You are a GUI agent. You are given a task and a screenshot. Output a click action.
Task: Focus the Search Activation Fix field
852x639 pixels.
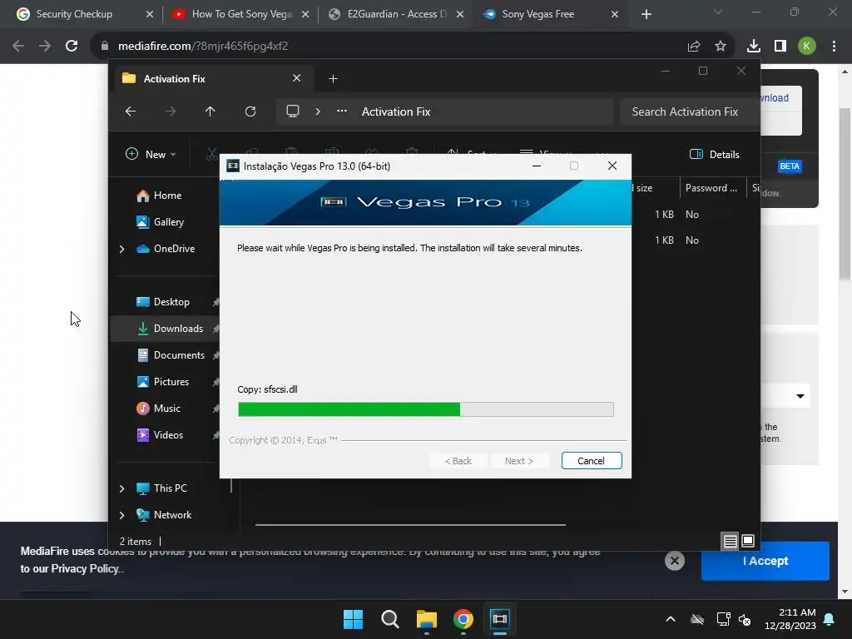[x=688, y=111]
